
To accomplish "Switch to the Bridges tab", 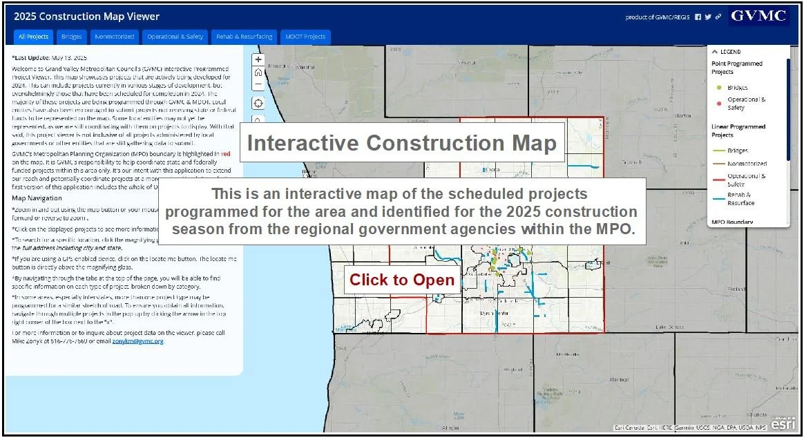I will [71, 37].
